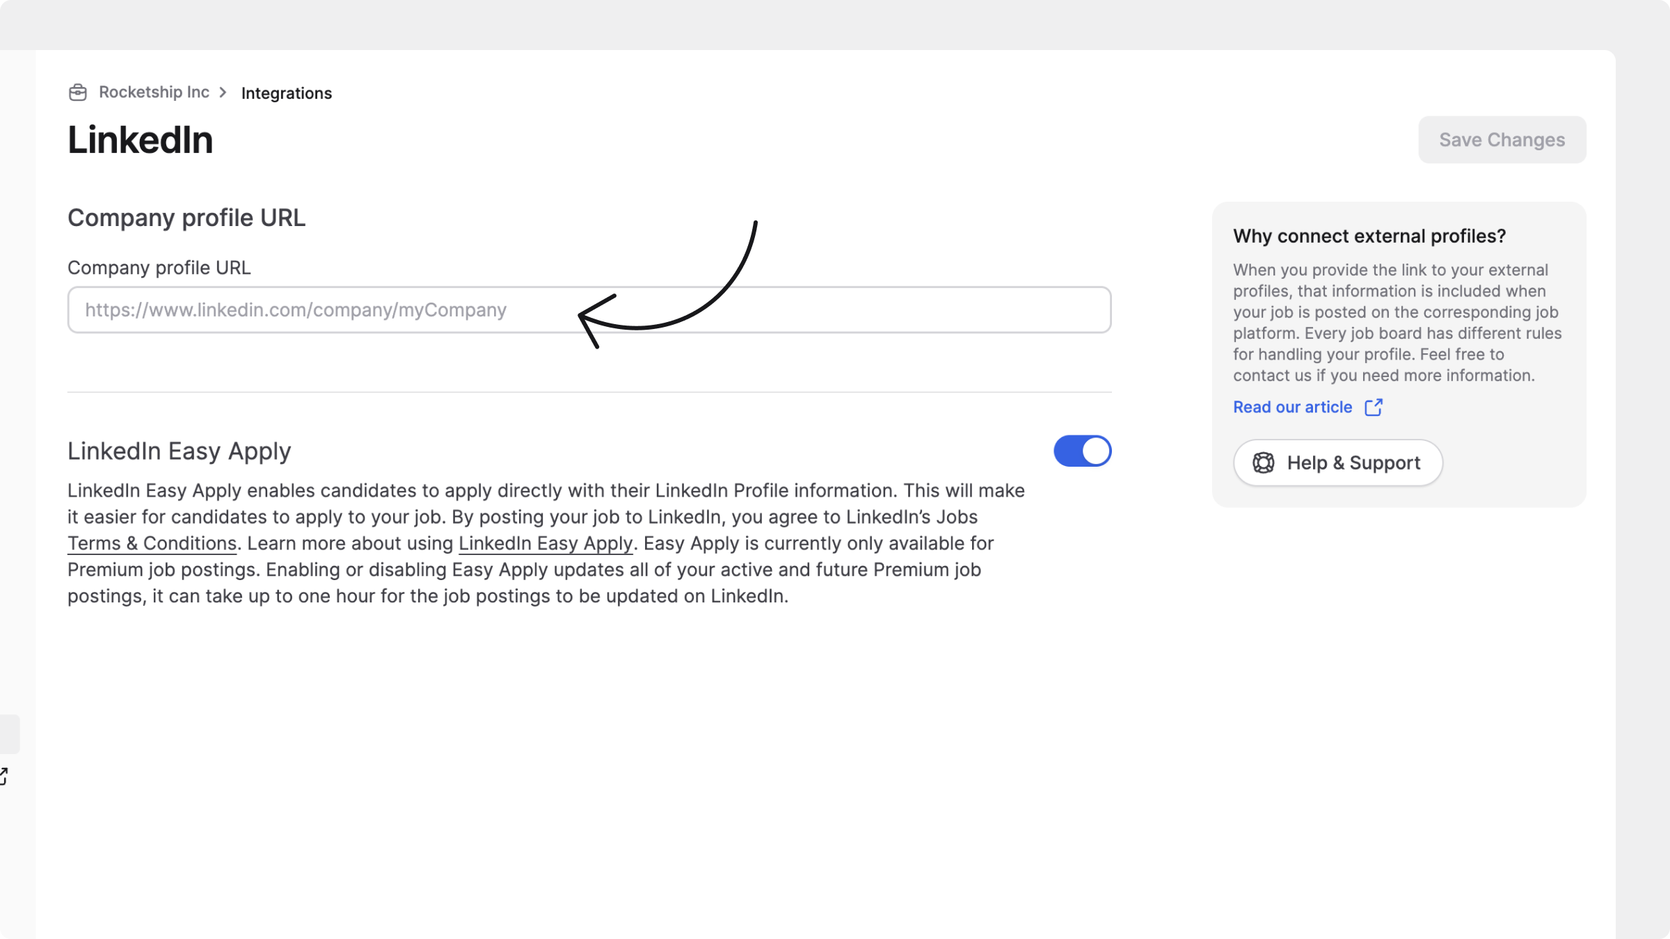Click the grey sidebar tab at left edge
The height and width of the screenshot is (939, 1670).
[9, 734]
